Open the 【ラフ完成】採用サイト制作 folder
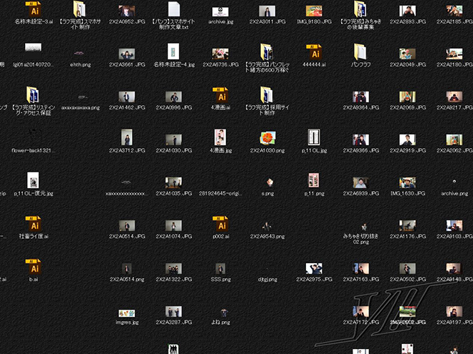Image resolution: width=473 pixels, height=354 pixels. click(x=267, y=94)
